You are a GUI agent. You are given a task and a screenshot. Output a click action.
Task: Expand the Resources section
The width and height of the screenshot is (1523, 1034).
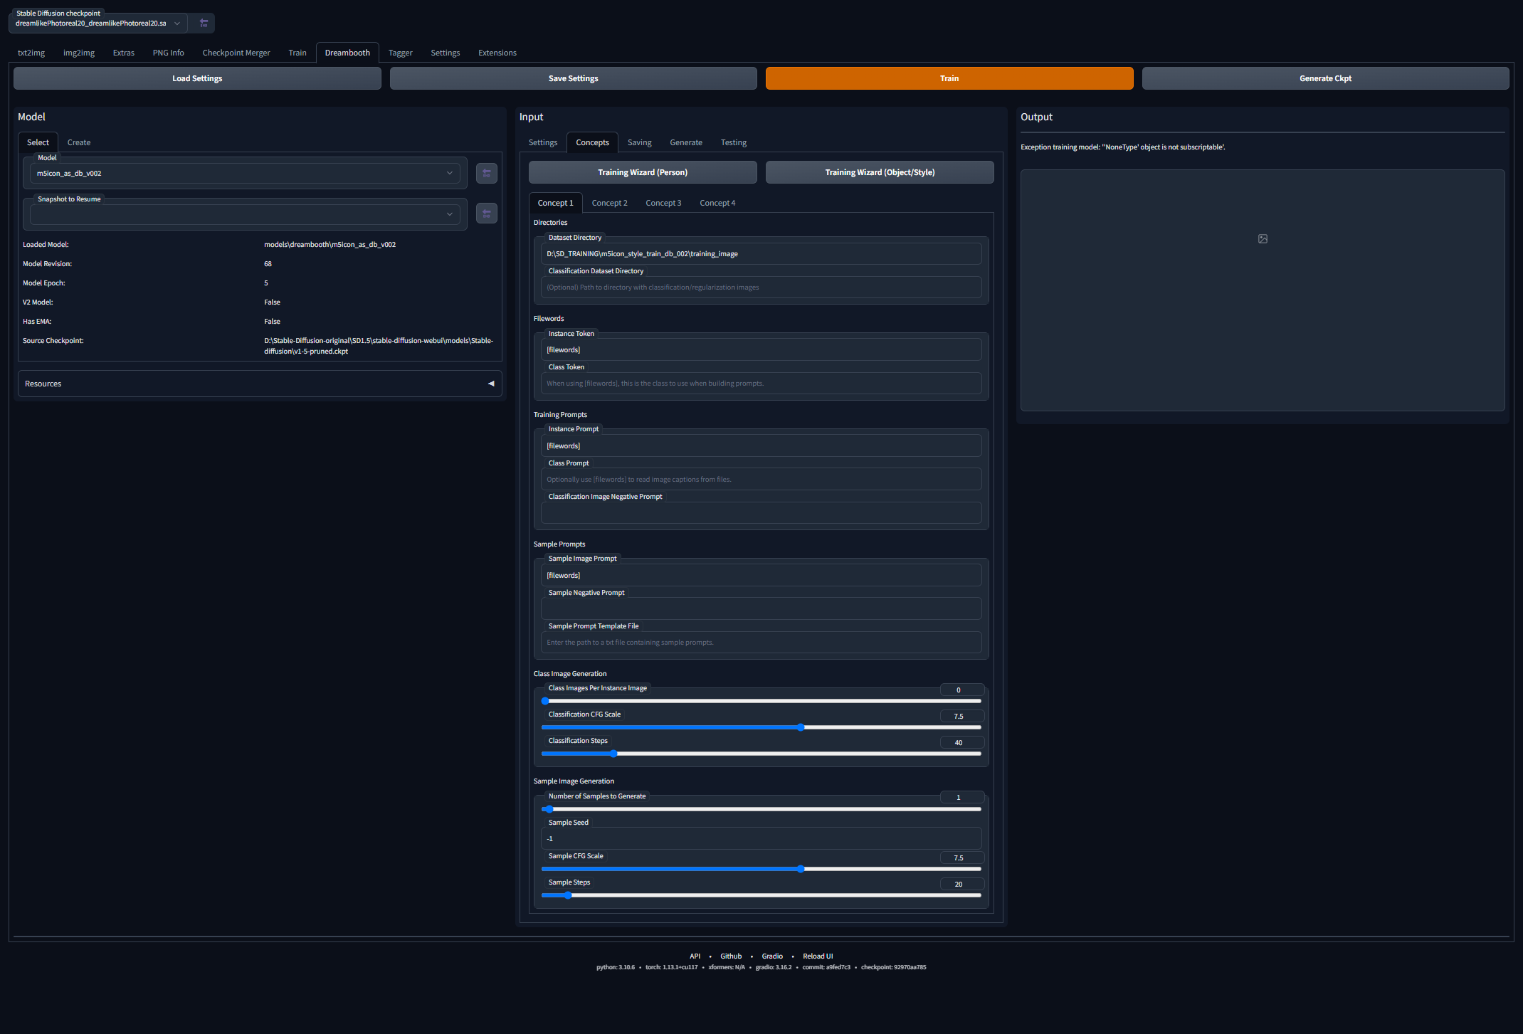(x=260, y=384)
